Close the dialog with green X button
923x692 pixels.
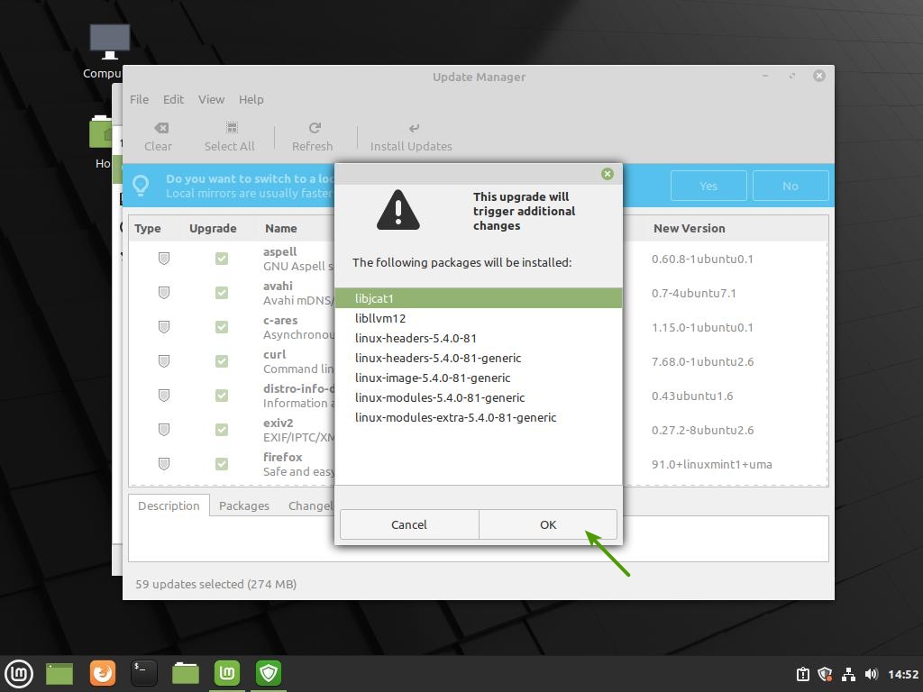pyautogui.click(x=608, y=174)
